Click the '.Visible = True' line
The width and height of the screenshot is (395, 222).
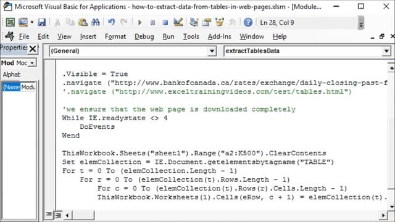click(95, 74)
